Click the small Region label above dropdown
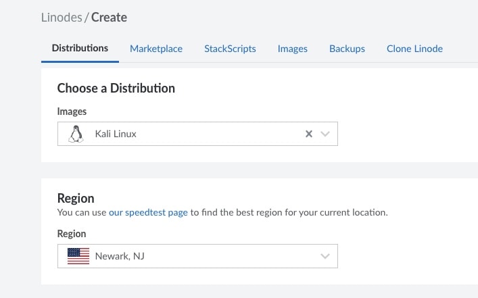The width and height of the screenshot is (478, 298). (72, 234)
